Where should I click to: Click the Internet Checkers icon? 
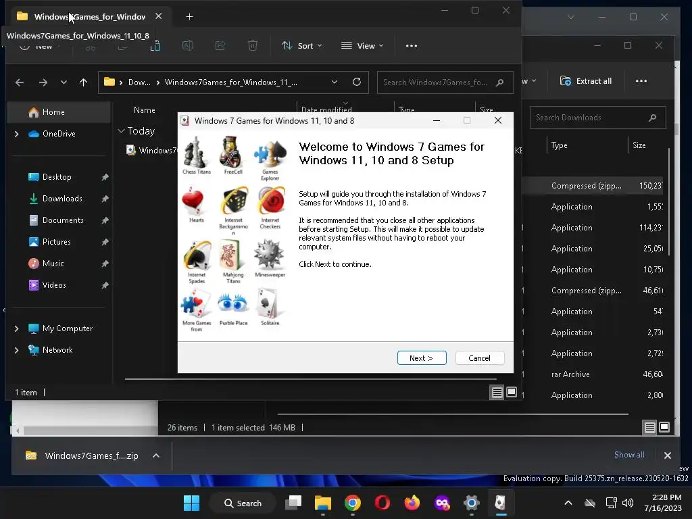(271, 201)
